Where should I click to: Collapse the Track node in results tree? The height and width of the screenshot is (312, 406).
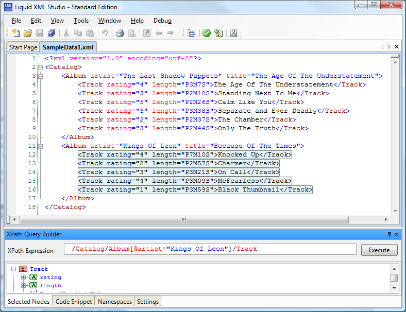(x=14, y=269)
